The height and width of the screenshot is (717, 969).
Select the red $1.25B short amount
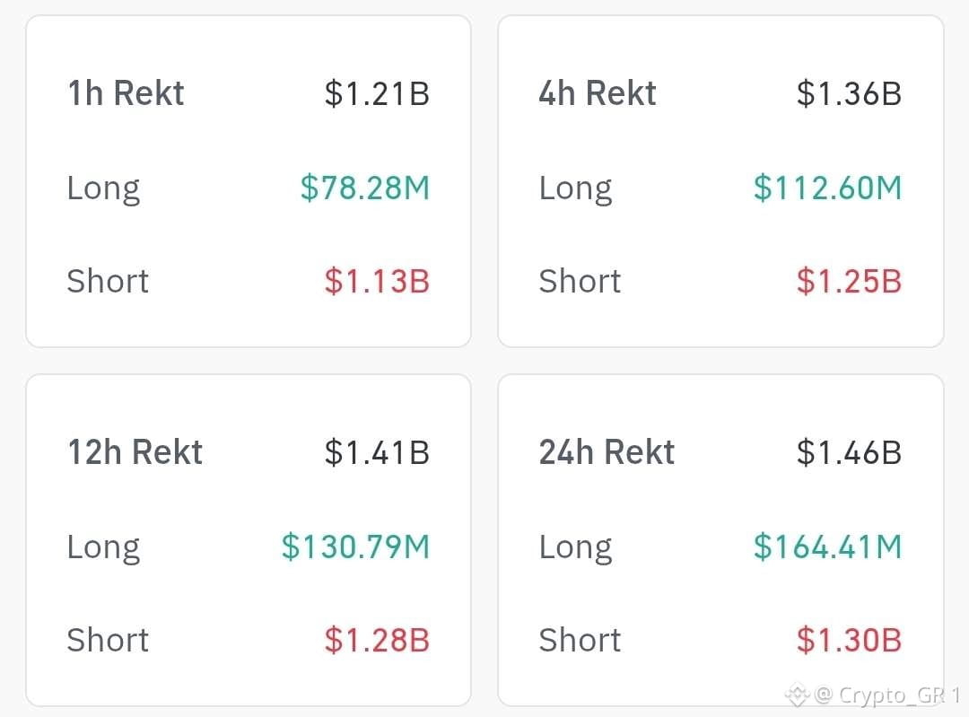point(849,281)
